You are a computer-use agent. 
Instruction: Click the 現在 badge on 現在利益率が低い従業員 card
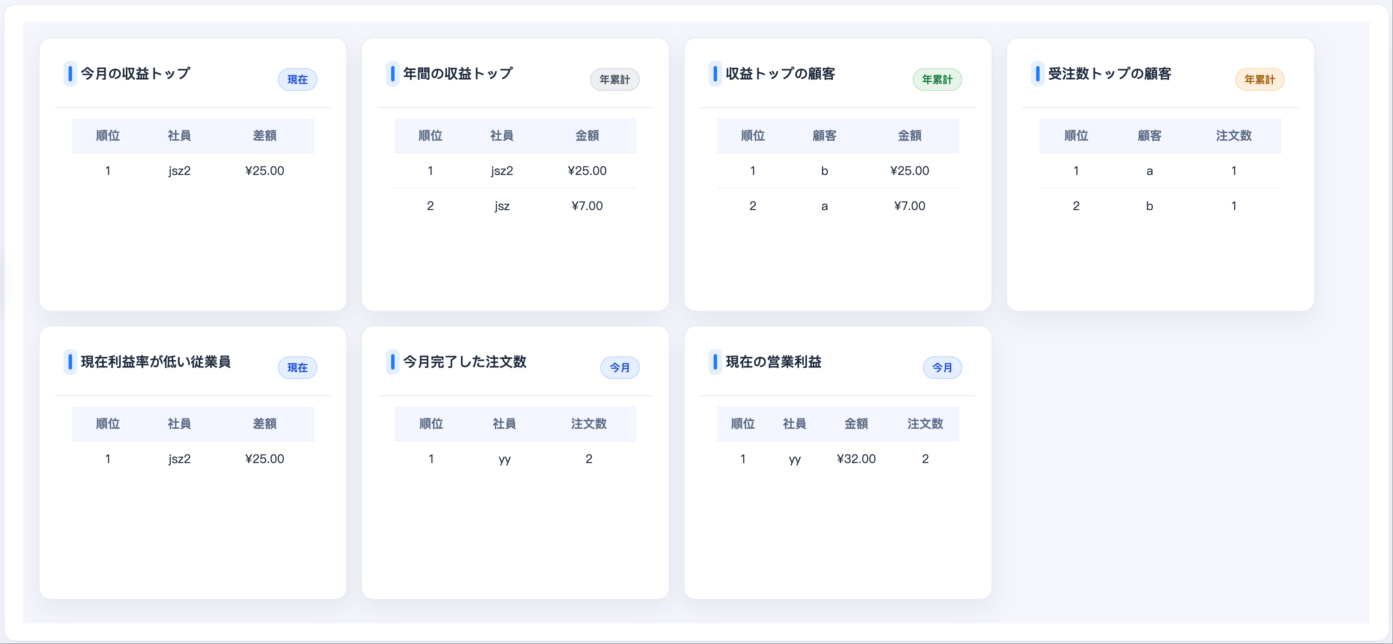pyautogui.click(x=297, y=368)
